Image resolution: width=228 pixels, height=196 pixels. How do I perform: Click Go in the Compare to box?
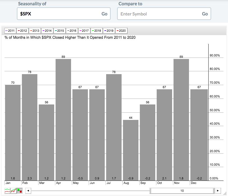[205, 14]
